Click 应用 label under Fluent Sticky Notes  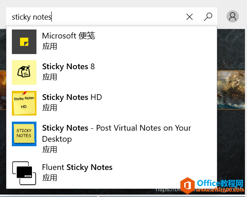point(50,178)
